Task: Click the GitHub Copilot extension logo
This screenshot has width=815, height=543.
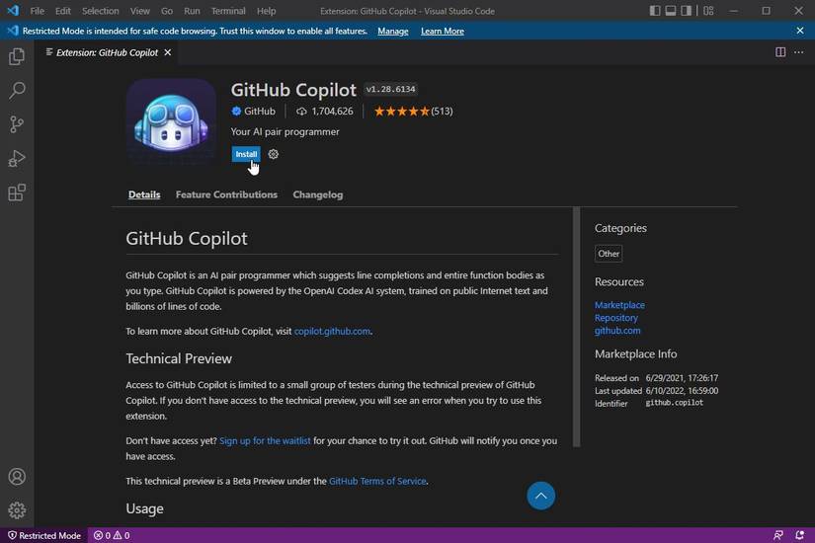Action: [x=171, y=123]
